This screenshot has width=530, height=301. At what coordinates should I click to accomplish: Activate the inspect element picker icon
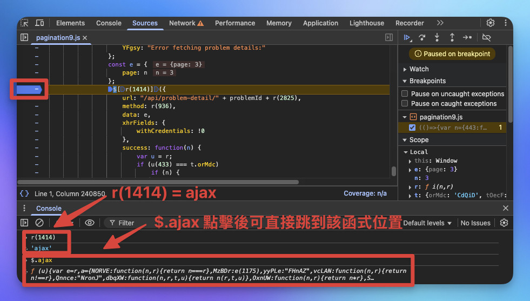24,23
